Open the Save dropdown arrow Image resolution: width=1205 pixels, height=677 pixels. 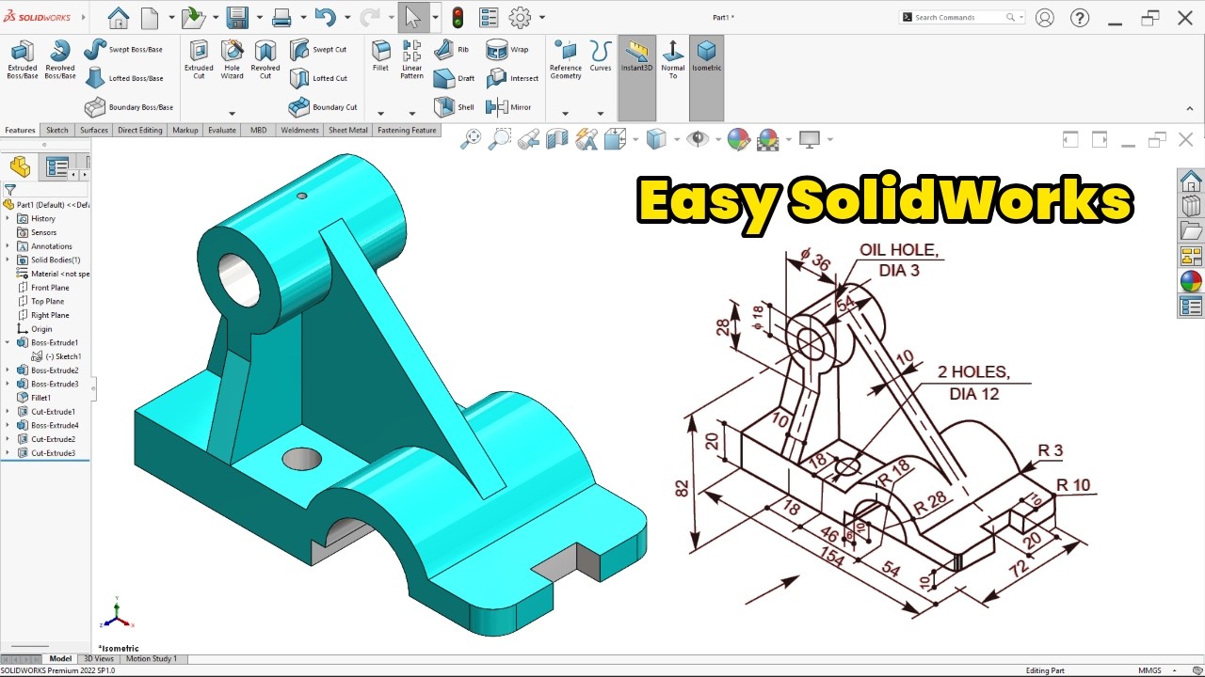coord(258,18)
